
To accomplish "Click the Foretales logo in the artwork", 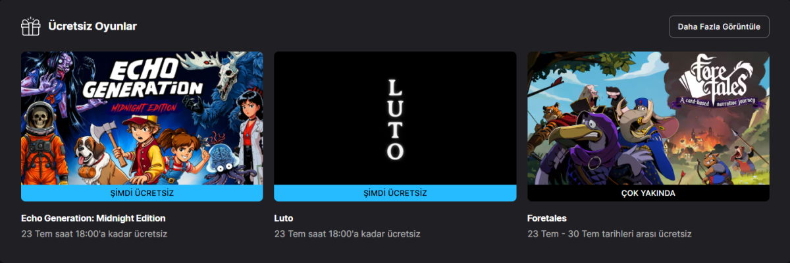I will click(x=716, y=84).
